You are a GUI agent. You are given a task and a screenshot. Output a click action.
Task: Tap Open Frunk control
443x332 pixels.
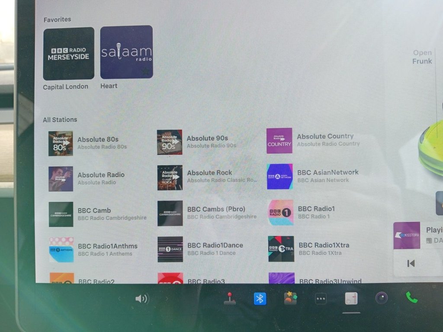pyautogui.click(x=422, y=57)
